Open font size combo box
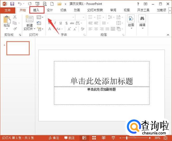The width and height of the screenshot is (172, 141). tap(80, 17)
